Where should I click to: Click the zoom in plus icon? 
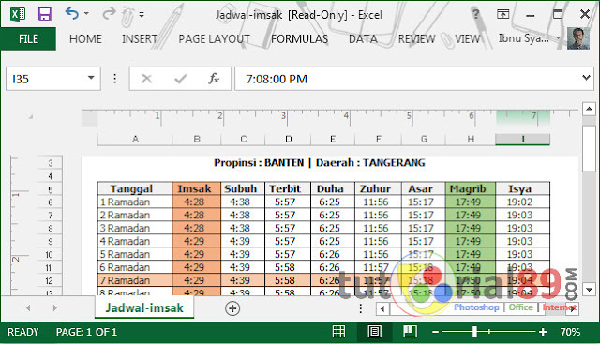tap(543, 332)
